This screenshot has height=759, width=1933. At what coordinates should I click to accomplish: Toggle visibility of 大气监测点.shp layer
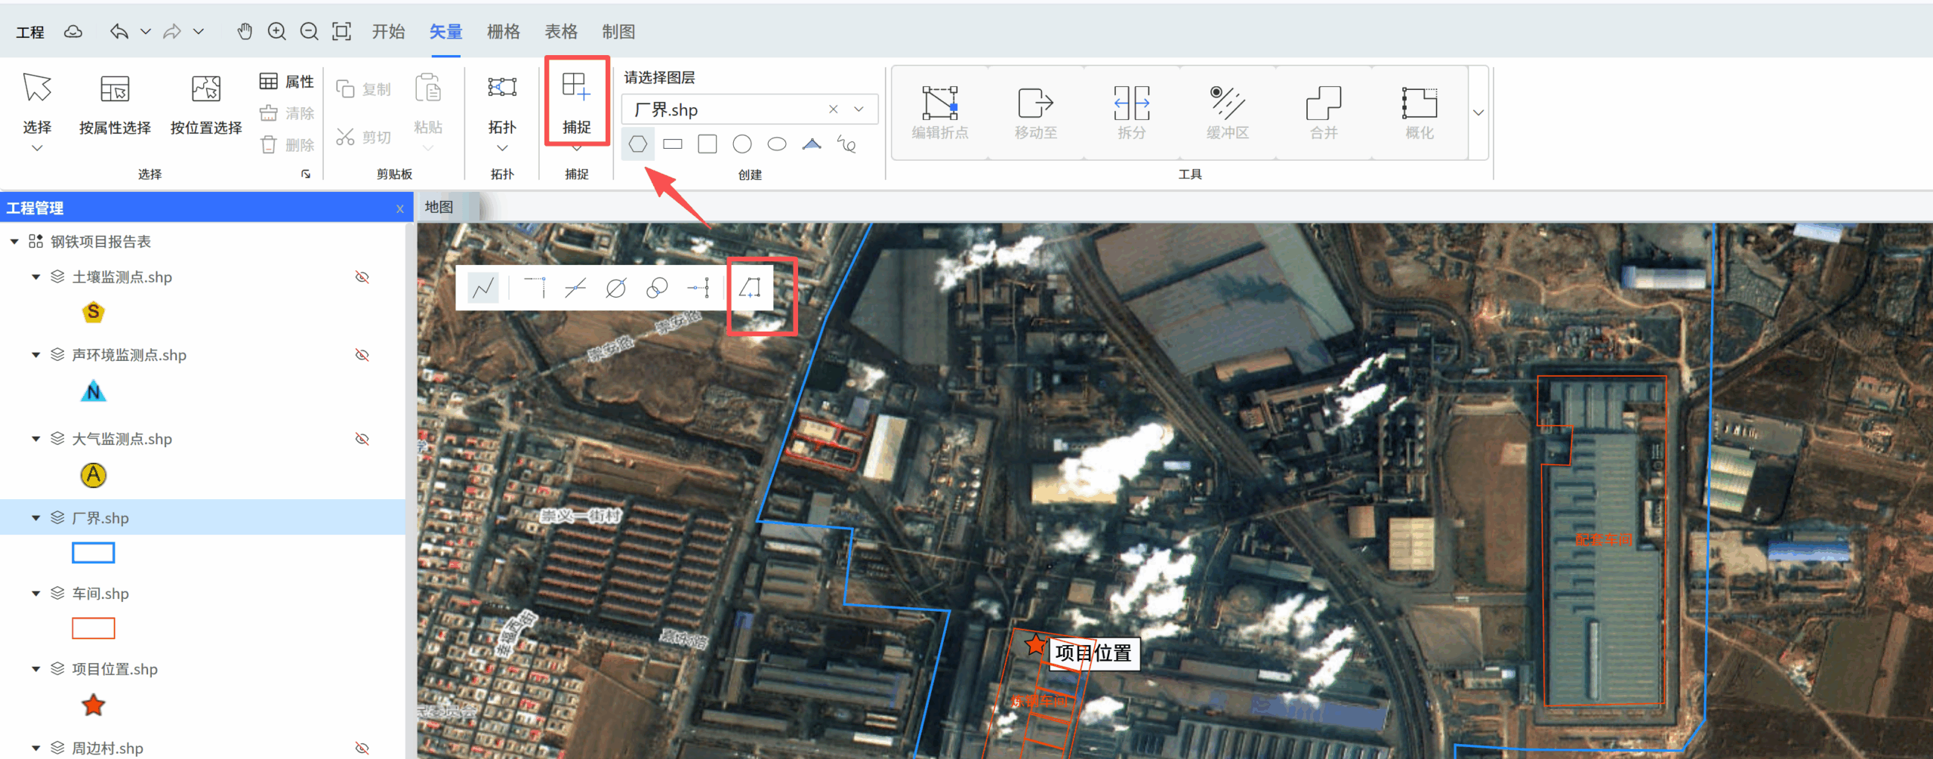tap(362, 439)
